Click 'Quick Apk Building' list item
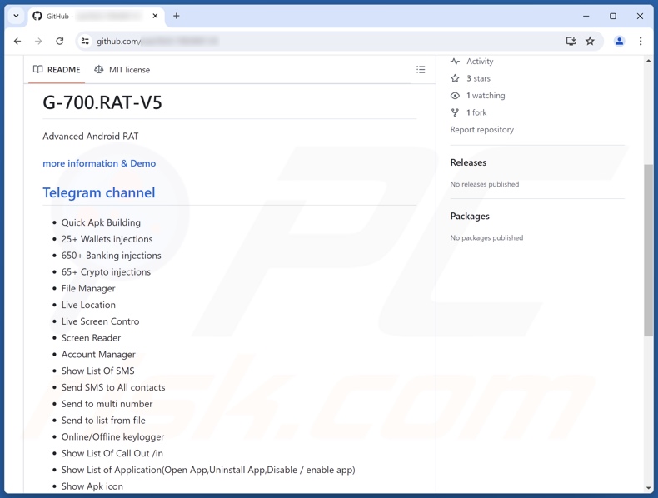The height and width of the screenshot is (498, 658). (x=101, y=222)
